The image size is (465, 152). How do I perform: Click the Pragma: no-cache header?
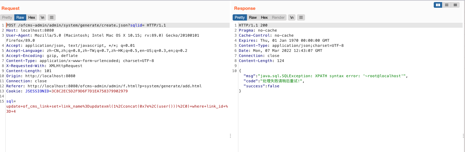pos(258,30)
